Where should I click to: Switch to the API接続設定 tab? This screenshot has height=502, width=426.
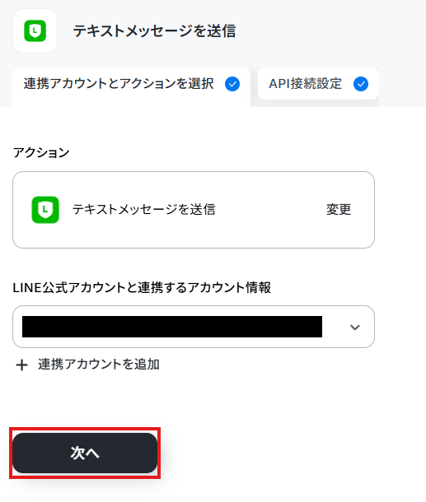(318, 84)
